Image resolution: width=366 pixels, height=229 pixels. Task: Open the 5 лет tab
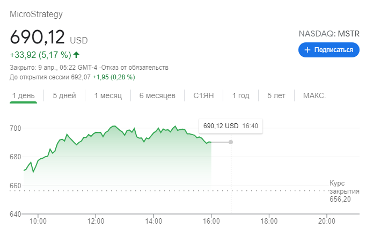coord(276,95)
